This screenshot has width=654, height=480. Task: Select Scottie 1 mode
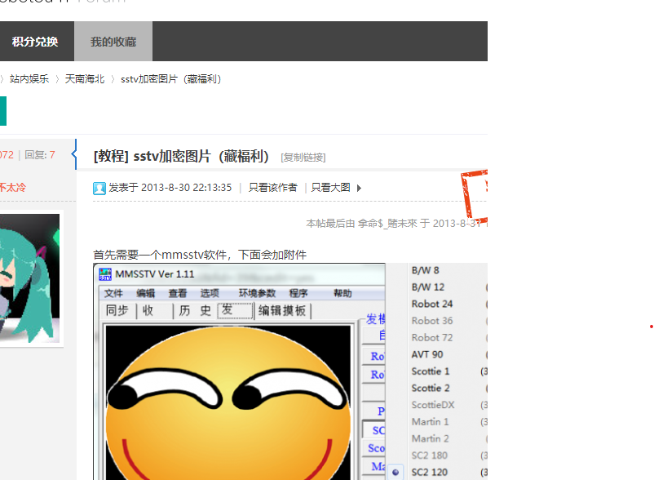click(x=431, y=371)
